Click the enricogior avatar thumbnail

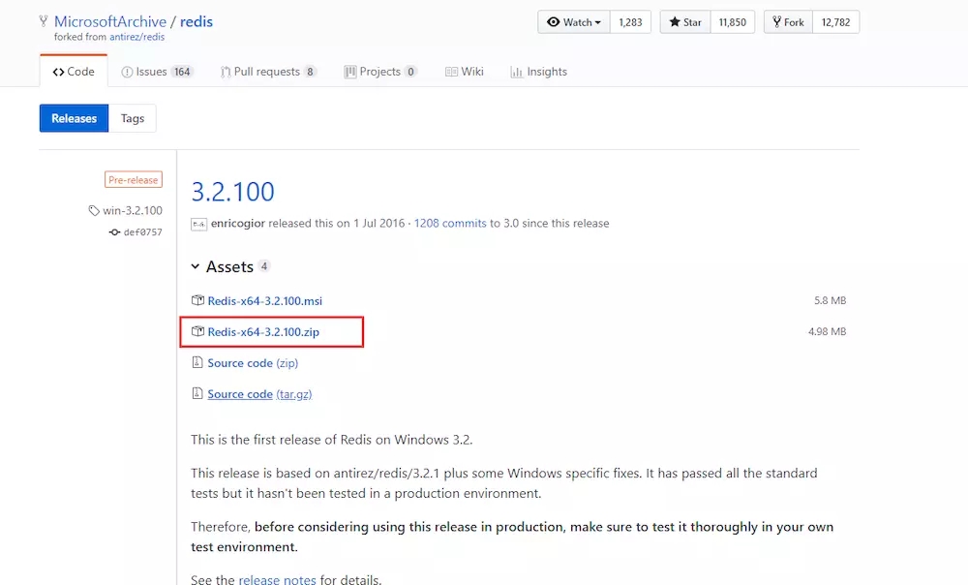tap(198, 224)
